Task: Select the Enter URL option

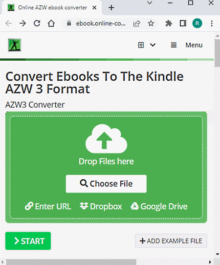Action: pyautogui.click(x=48, y=206)
